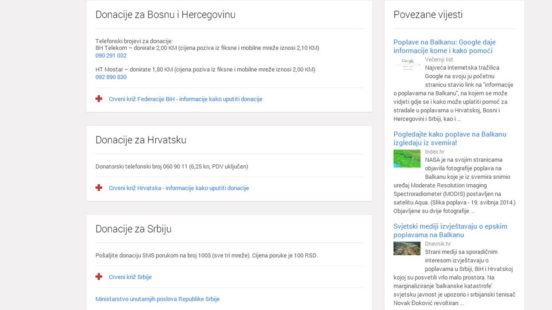Open article Svjetski mediji izvještavaju o poplavama

tap(450, 231)
